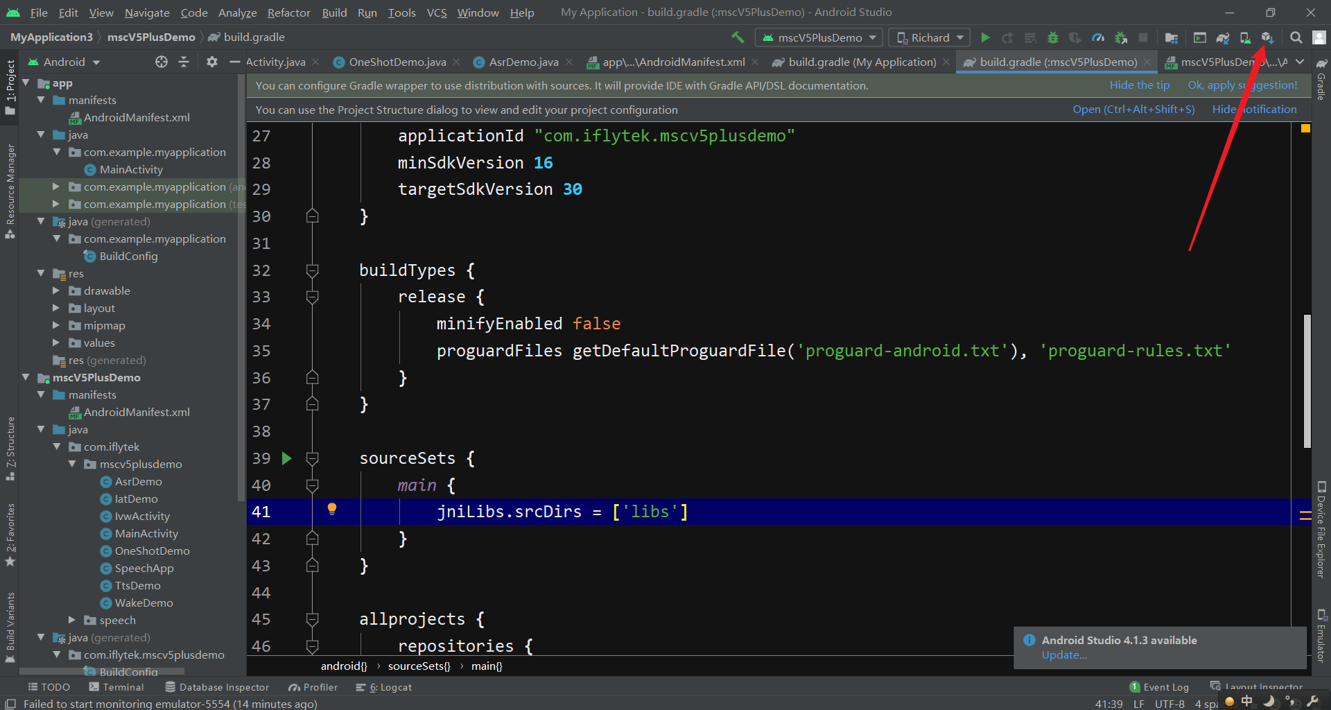Viewport: 1331px width, 710px height.
Task: Expand the drawable folder node
Action: point(56,291)
